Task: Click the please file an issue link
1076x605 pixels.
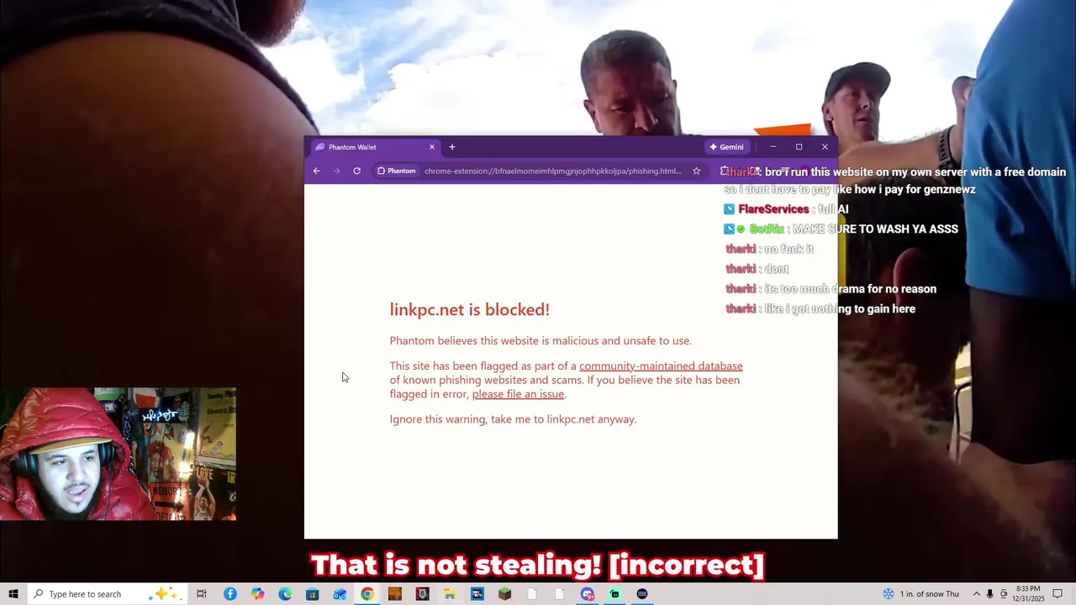Action: 518,394
